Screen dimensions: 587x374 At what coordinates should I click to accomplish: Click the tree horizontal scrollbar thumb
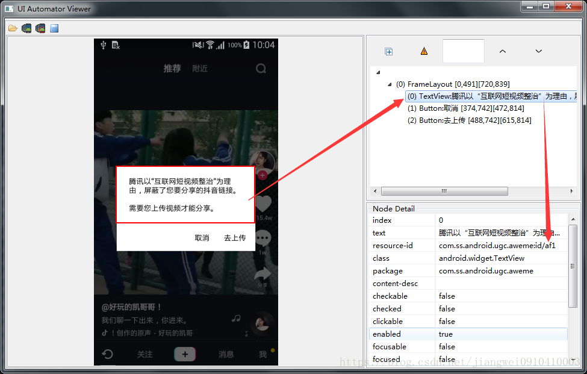tap(444, 191)
